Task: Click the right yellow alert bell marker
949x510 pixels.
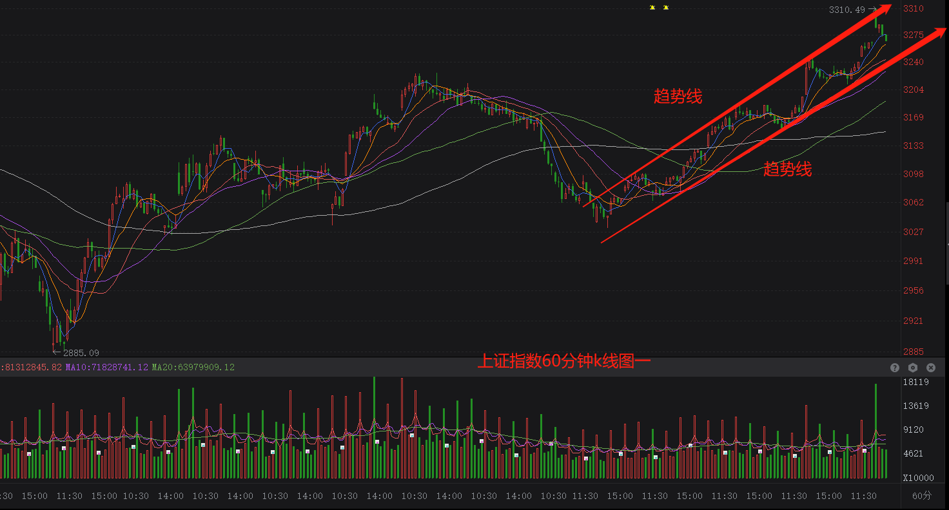Action: pos(666,8)
